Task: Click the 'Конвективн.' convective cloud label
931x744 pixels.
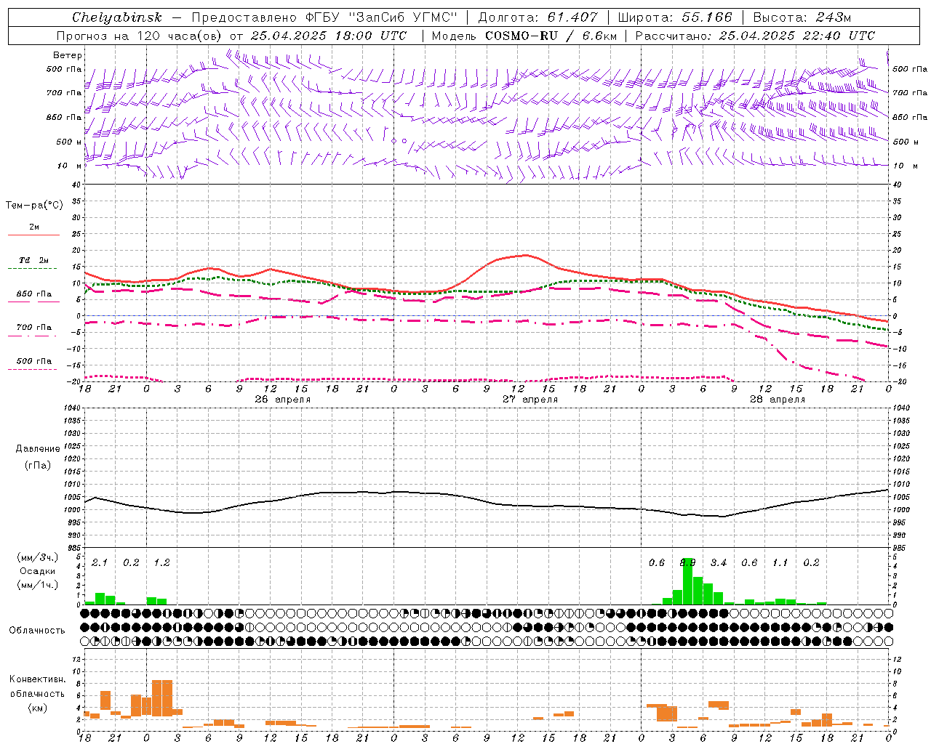Action: (x=37, y=679)
